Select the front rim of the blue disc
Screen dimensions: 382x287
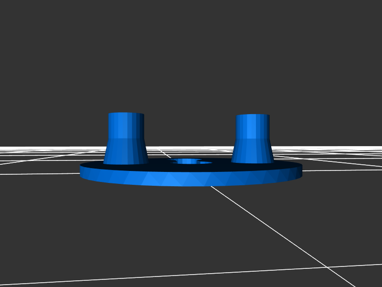191,179
